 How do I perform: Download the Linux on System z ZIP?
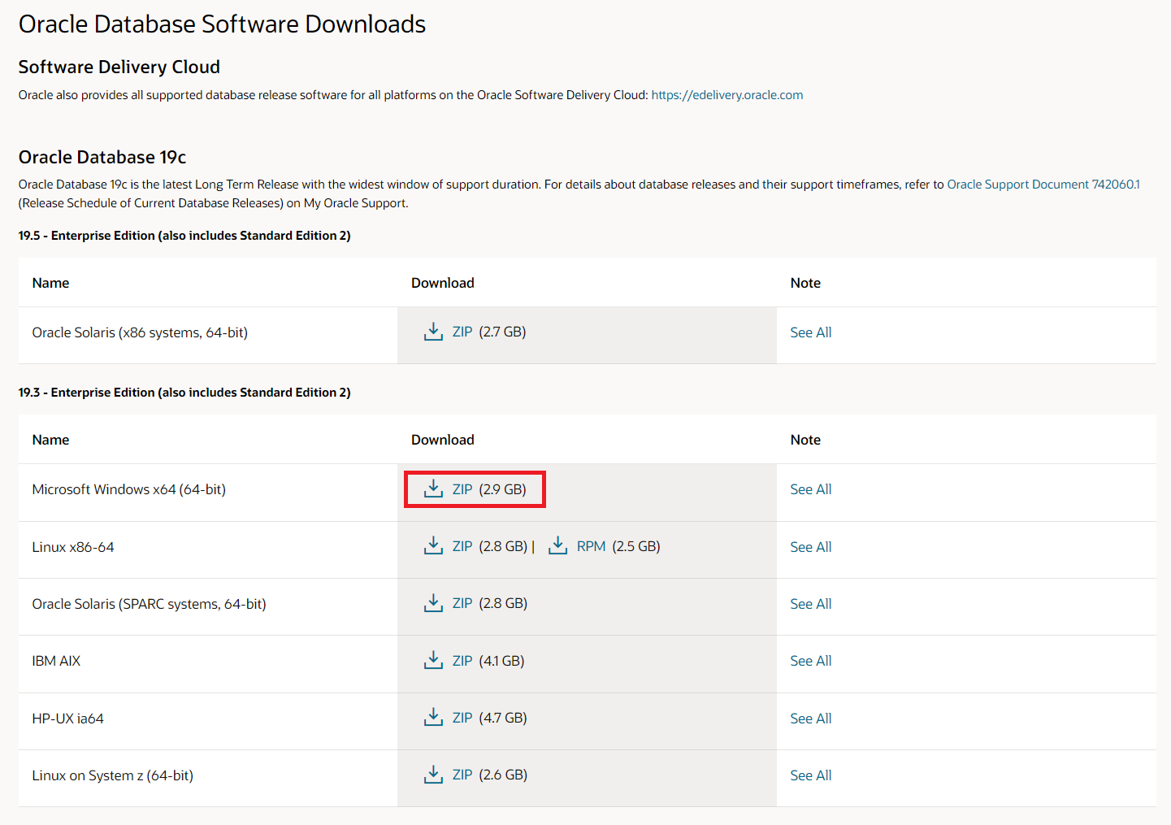click(x=462, y=775)
